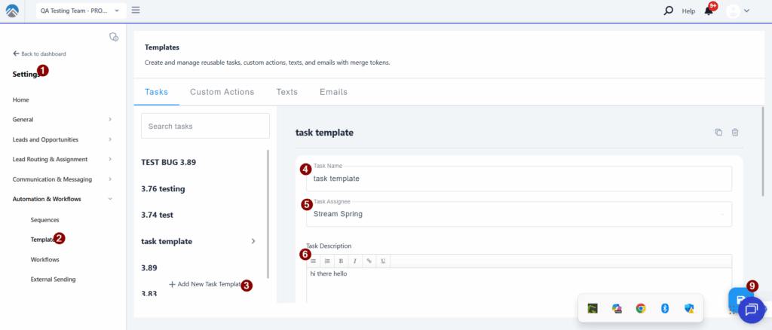
Task: Delete task template using trash icon
Action: click(735, 133)
